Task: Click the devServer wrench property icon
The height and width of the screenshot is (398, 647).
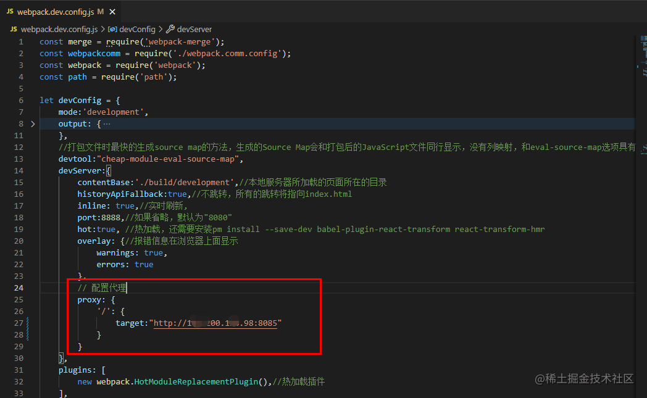Action: (170, 29)
